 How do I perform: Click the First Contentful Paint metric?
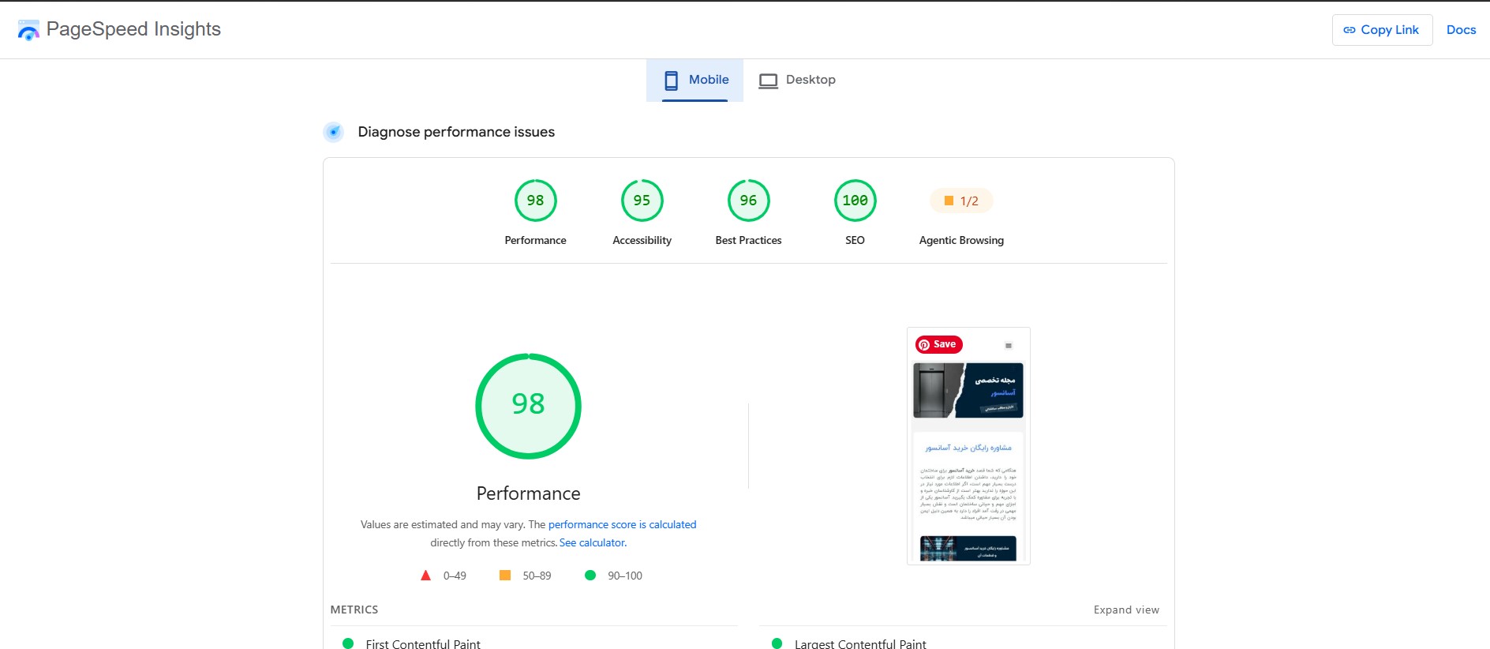click(423, 644)
